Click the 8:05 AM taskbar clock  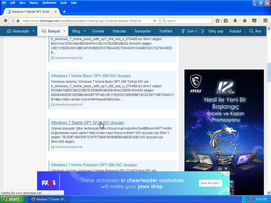tap(261, 199)
